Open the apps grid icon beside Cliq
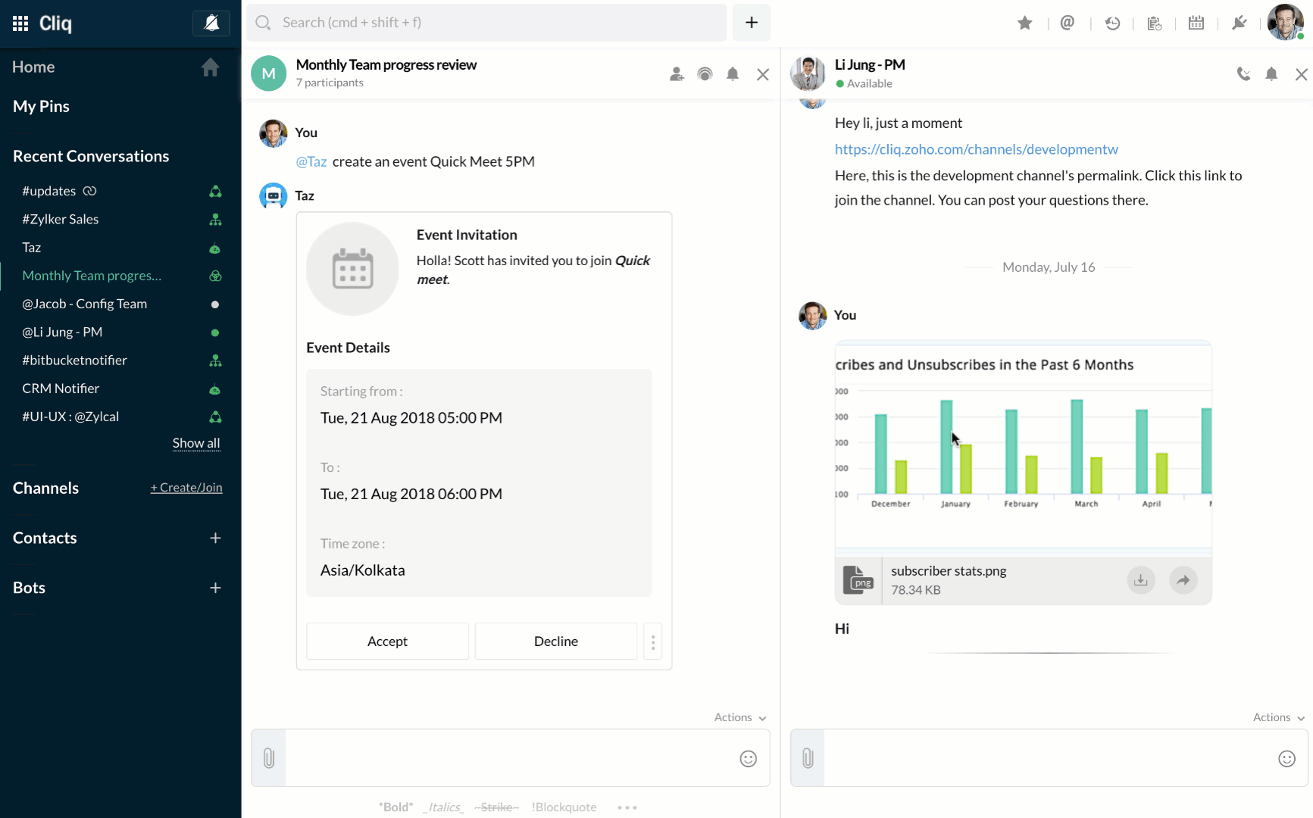This screenshot has height=818, width=1313. tap(20, 23)
